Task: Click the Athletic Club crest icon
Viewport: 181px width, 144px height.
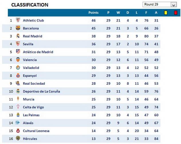Action: (18, 20)
